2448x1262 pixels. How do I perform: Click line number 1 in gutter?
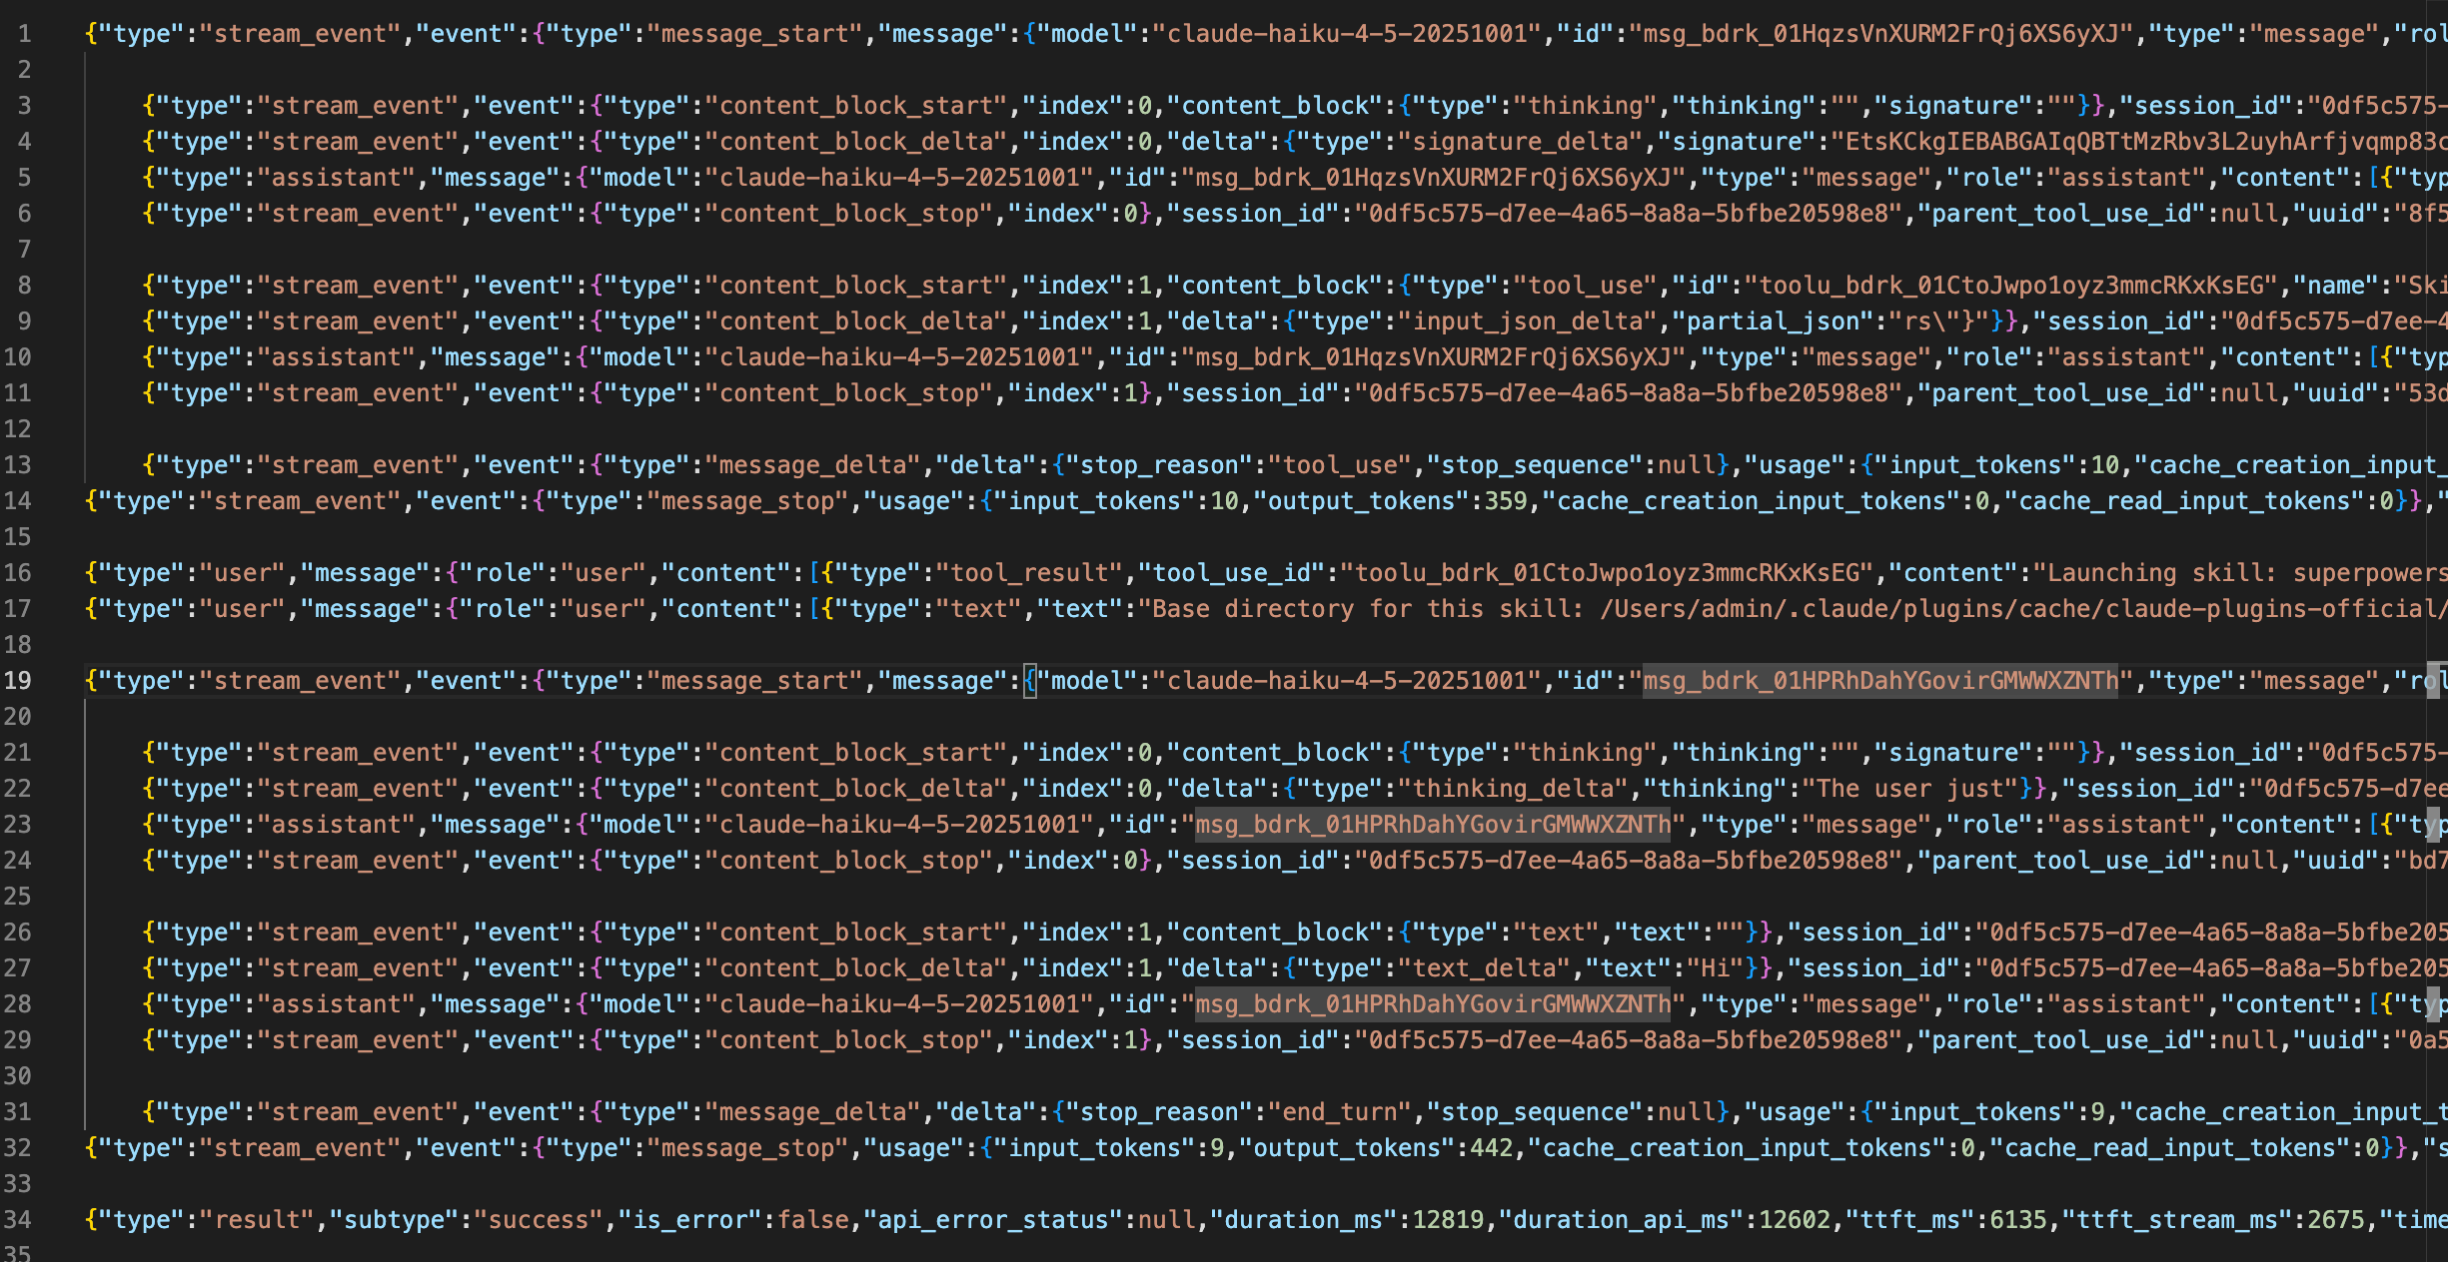tap(25, 34)
